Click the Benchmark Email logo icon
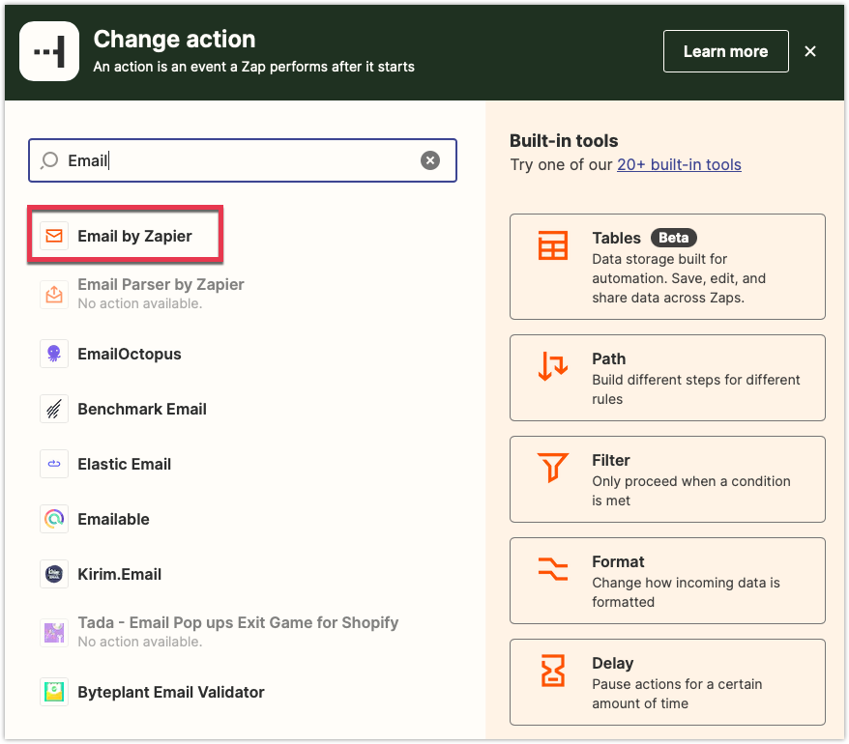The image size is (849, 744). click(54, 409)
